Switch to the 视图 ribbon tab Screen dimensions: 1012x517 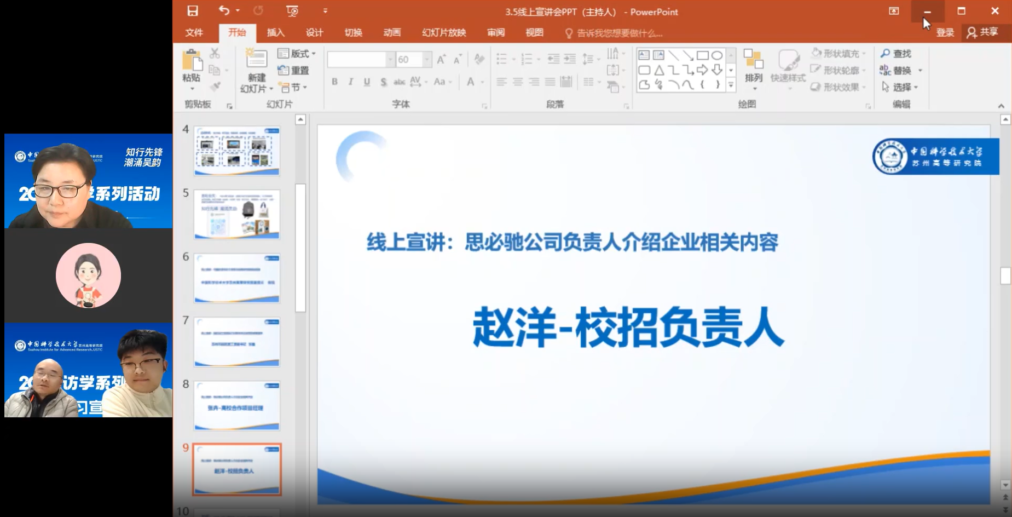coord(535,33)
